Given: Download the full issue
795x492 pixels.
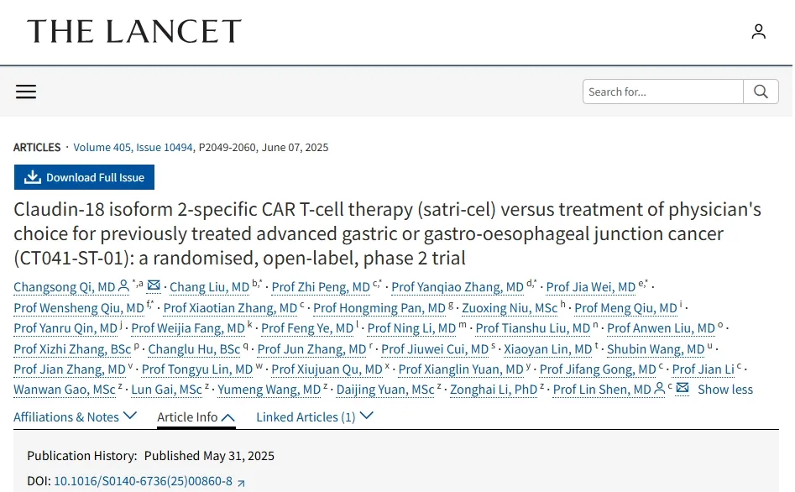Looking at the screenshot, I should coord(84,177).
